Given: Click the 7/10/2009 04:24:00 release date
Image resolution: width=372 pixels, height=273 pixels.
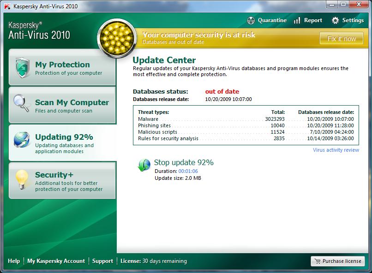Looking at the screenshot, I should [x=332, y=132].
